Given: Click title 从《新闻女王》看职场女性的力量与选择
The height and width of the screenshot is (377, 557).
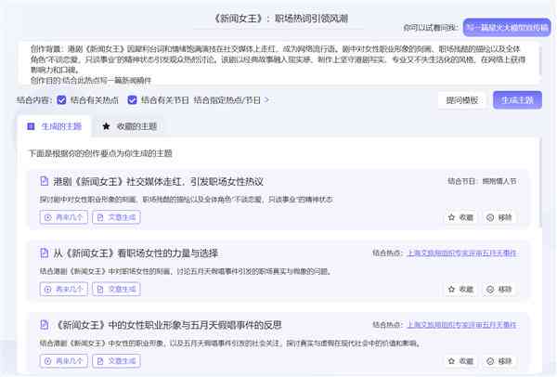Looking at the screenshot, I should (x=136, y=253).
